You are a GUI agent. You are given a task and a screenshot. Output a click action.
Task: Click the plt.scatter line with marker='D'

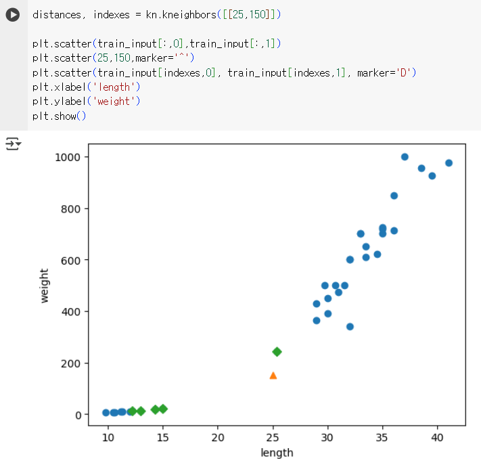(224, 72)
